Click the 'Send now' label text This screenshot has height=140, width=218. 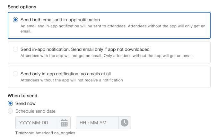[x=26, y=103]
